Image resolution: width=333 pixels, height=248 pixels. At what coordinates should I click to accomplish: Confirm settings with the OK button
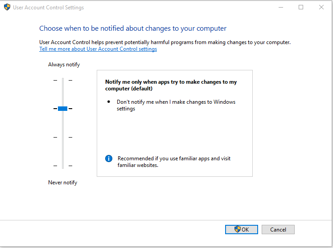point(242,230)
